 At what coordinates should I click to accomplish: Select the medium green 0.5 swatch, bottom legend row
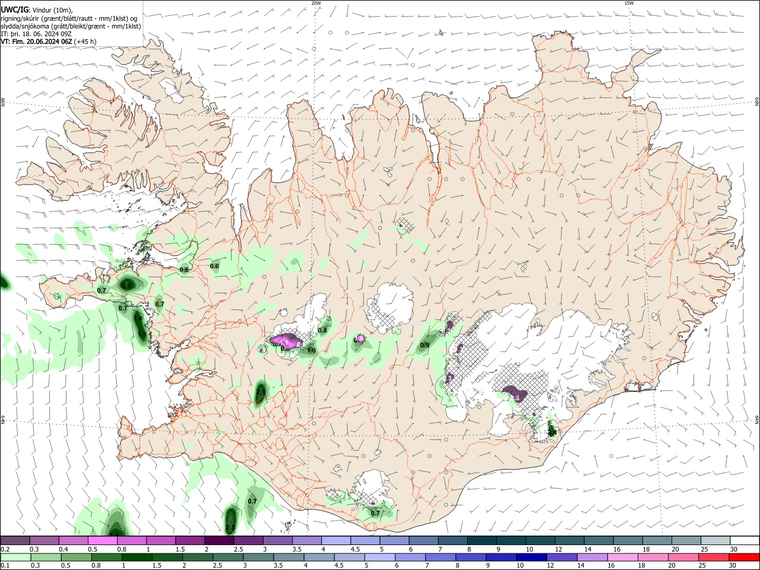[76, 557]
